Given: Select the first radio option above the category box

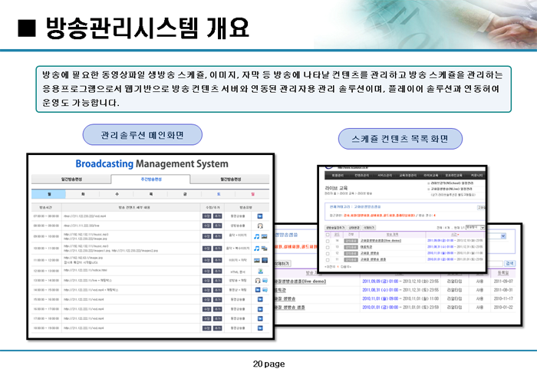Looking at the screenshot, I should [428, 183].
